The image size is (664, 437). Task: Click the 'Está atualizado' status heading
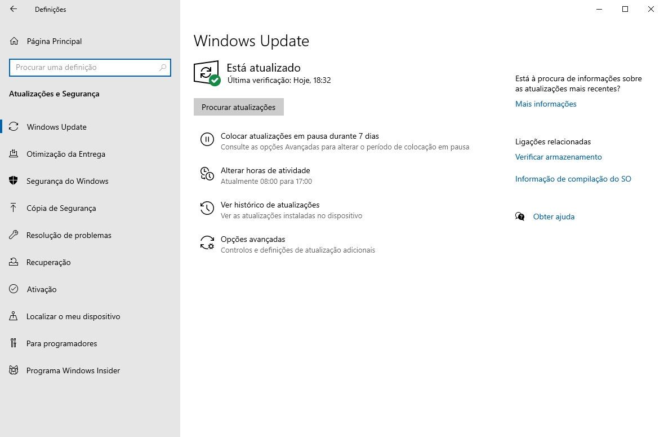(x=264, y=68)
